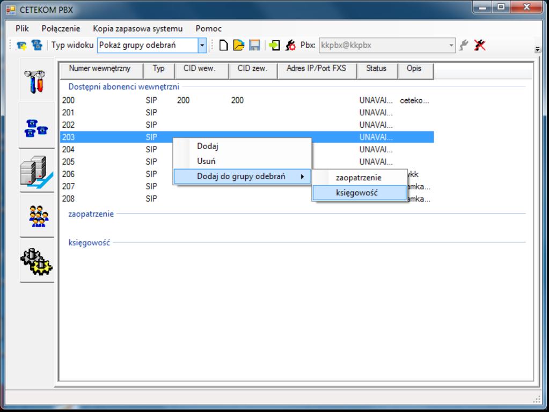This screenshot has height=412, width=549.
Task: Click the CID wew. column header
Action: [x=201, y=71]
